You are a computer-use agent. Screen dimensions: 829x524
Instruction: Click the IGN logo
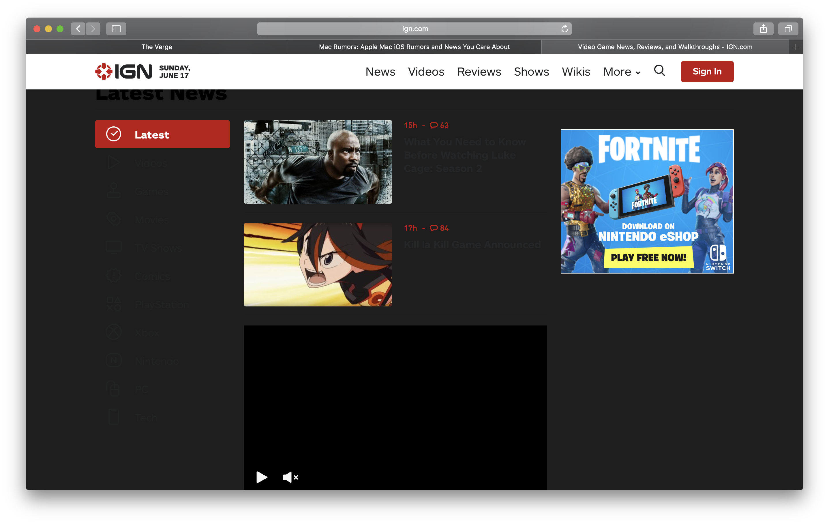[123, 72]
